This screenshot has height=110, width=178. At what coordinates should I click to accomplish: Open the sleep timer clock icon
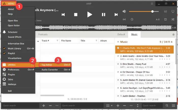[x=132, y=19]
